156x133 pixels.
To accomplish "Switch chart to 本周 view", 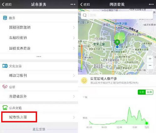I will [149, 92].
